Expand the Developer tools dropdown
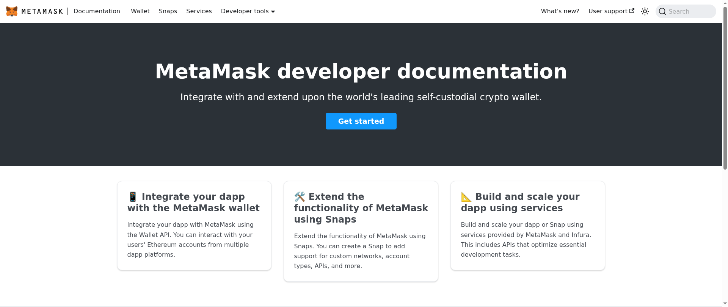Screen dimensions: 728x307 coord(248,11)
